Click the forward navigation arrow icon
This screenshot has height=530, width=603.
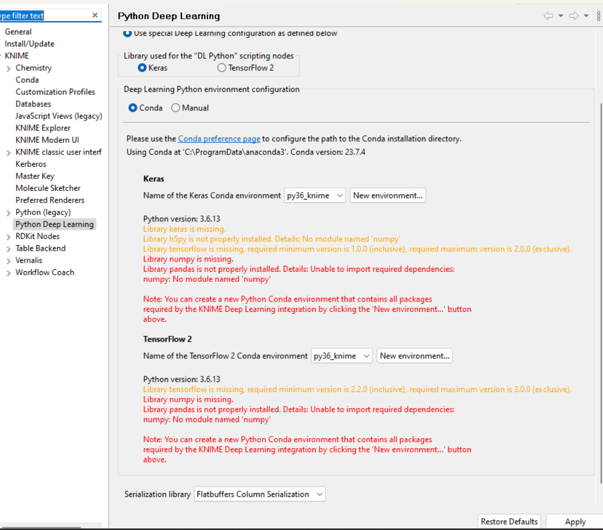click(574, 16)
